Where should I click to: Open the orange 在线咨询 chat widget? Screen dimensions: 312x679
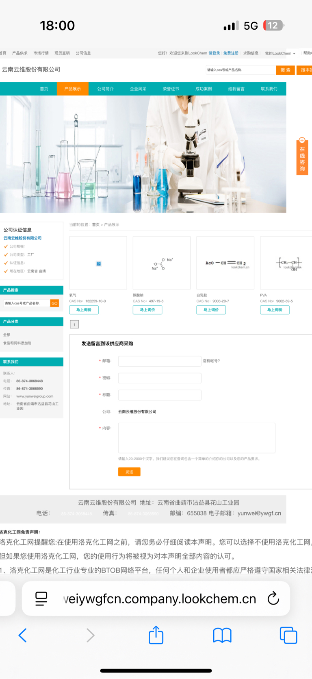click(x=302, y=156)
